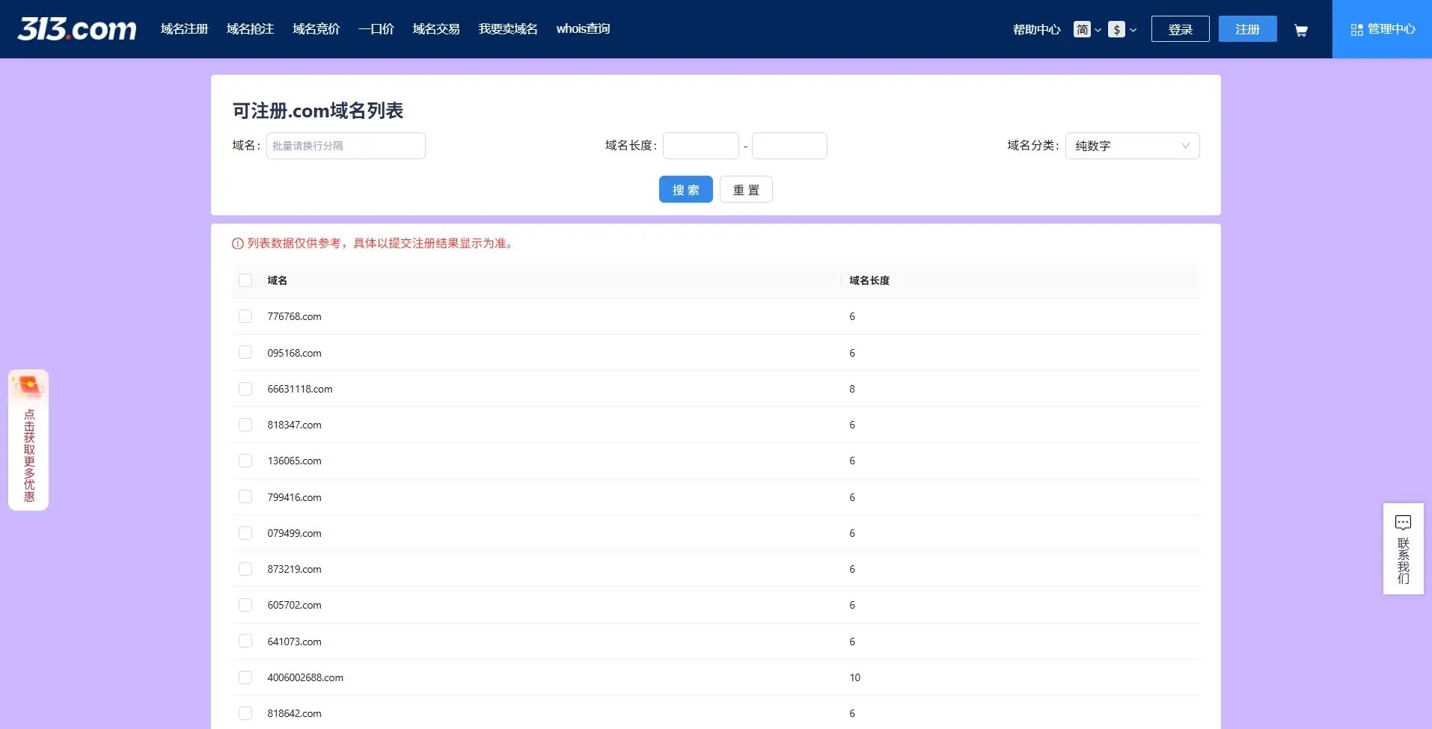Open the 313.com logo homepage
Image resolution: width=1432 pixels, height=729 pixels.
(x=77, y=29)
